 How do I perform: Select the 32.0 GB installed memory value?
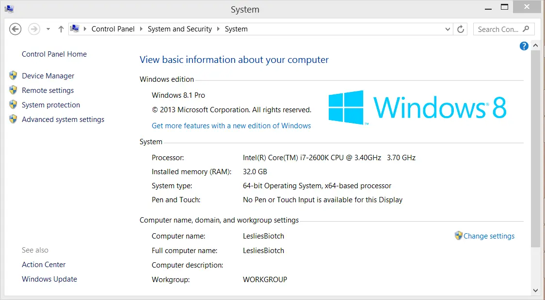click(255, 172)
